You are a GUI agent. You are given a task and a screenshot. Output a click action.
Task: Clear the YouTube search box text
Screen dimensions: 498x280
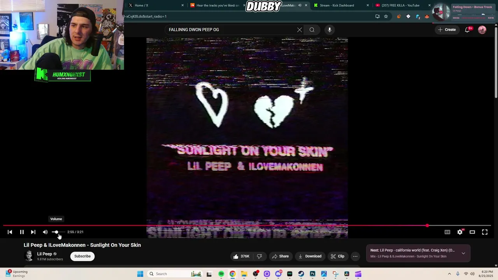pyautogui.click(x=300, y=30)
